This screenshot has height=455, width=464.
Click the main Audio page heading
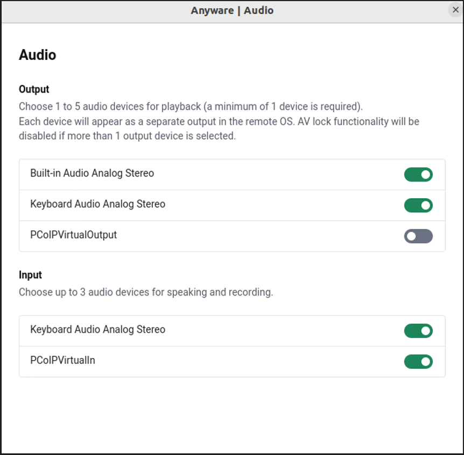point(37,55)
